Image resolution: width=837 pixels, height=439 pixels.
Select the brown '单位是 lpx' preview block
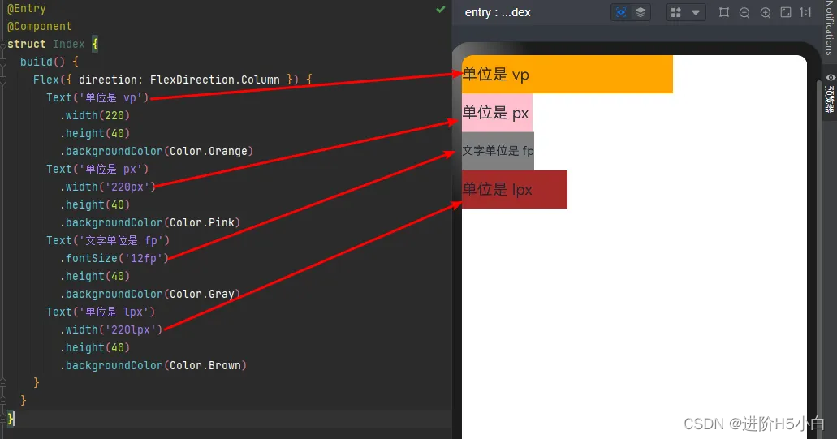[x=514, y=189]
